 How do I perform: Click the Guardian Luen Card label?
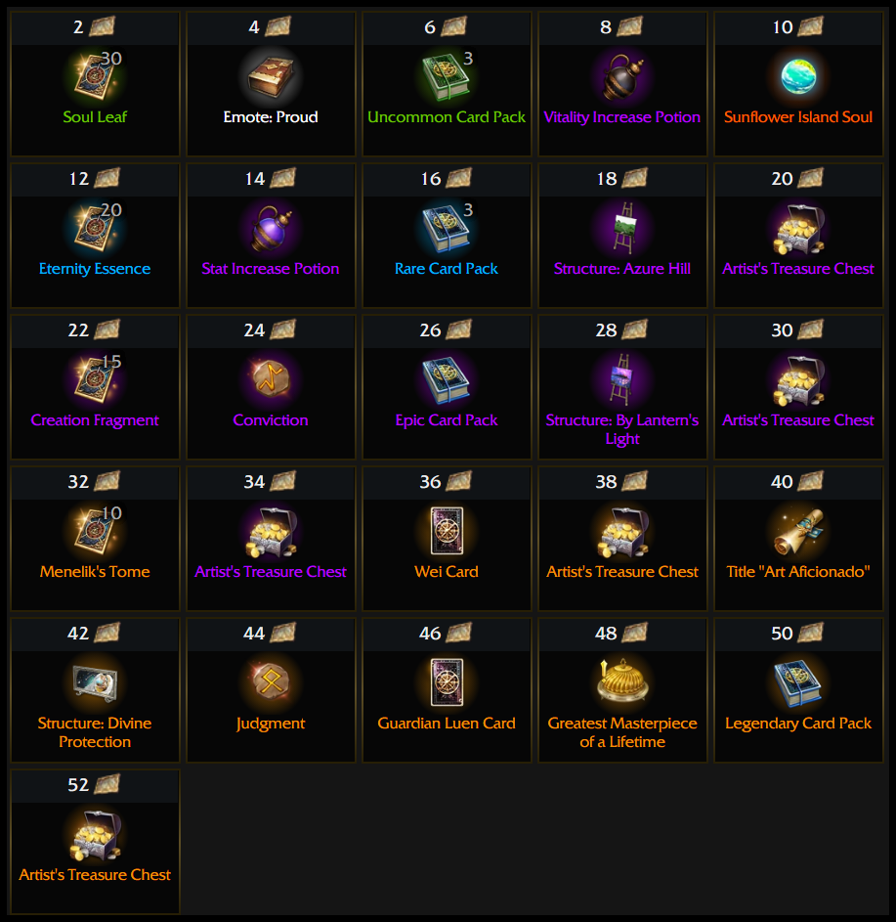[x=447, y=724]
